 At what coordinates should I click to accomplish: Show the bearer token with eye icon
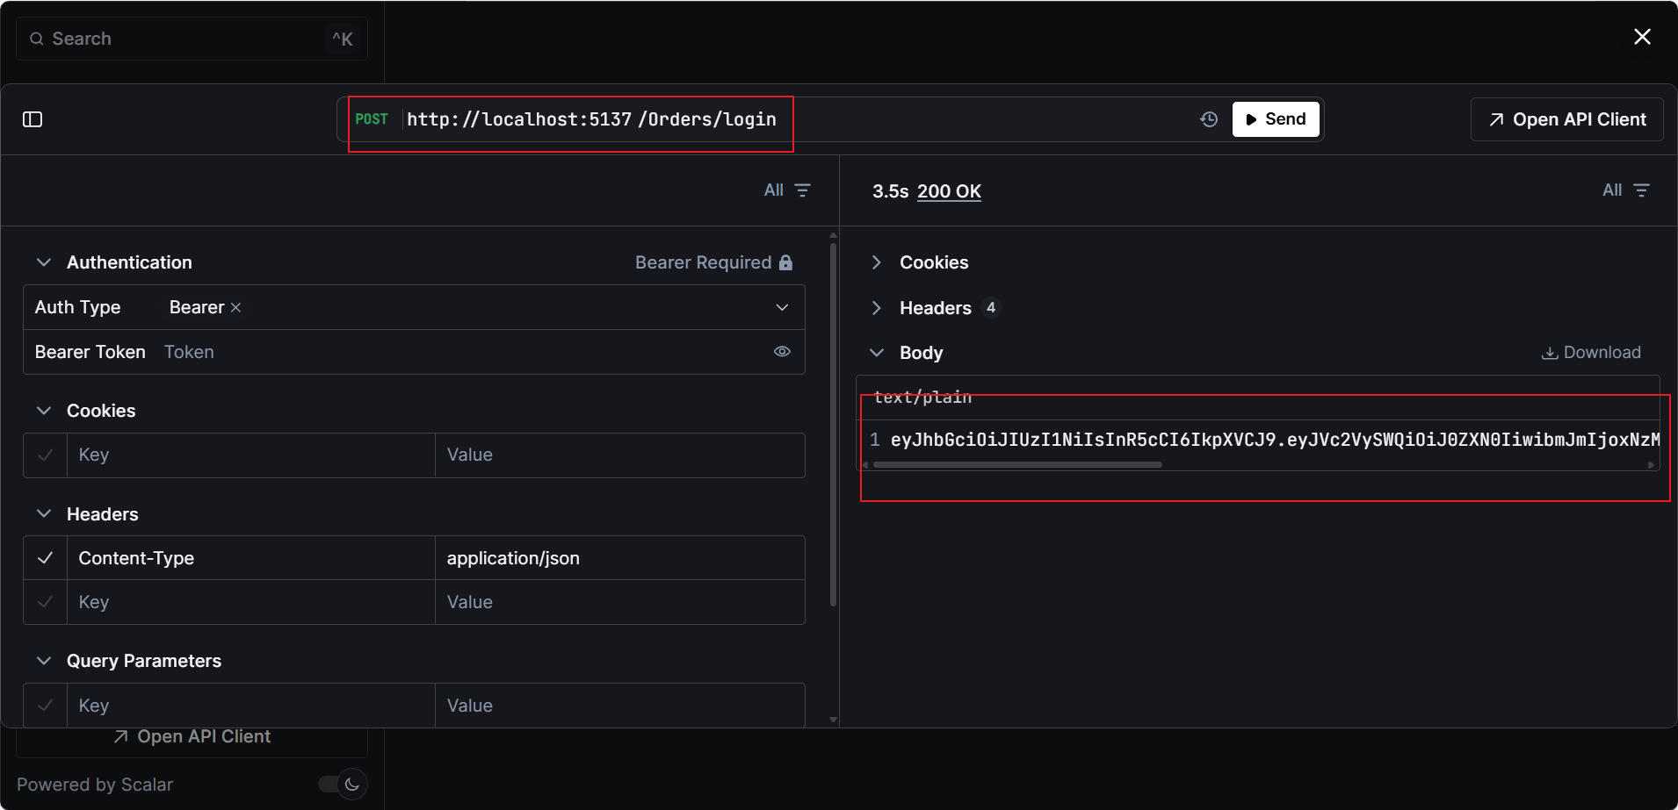tap(782, 352)
